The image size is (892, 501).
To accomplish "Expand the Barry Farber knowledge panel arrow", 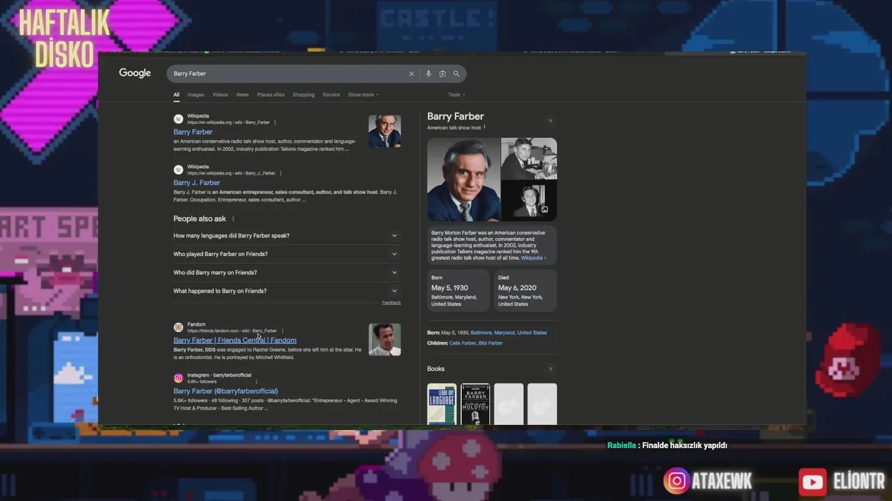I will [x=550, y=121].
